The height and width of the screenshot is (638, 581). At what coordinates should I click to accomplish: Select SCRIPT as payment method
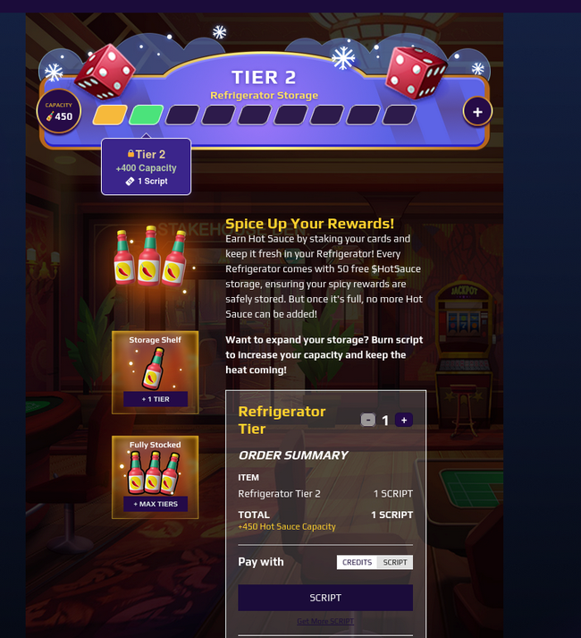[395, 562]
